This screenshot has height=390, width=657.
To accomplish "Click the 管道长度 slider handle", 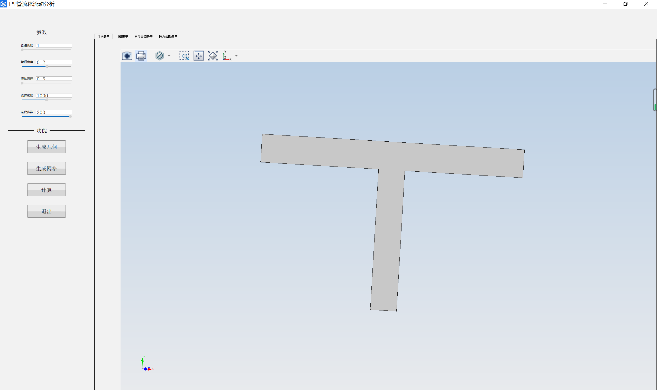I will (x=22, y=50).
